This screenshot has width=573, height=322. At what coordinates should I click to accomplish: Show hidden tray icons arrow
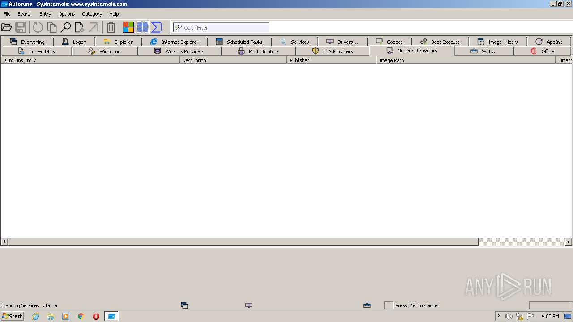(x=499, y=316)
